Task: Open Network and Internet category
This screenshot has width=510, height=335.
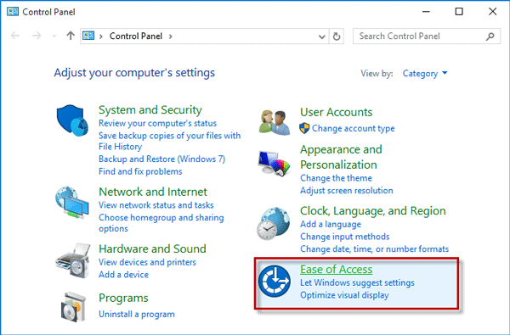Action: tap(152, 192)
